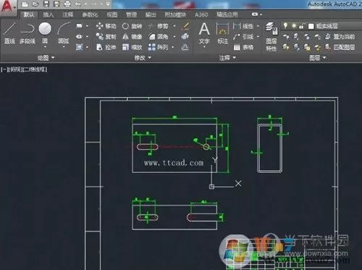Toggle layer lock padlock icon
Image resolution: width=362 pixels, height=270 pixels.
[302, 25]
